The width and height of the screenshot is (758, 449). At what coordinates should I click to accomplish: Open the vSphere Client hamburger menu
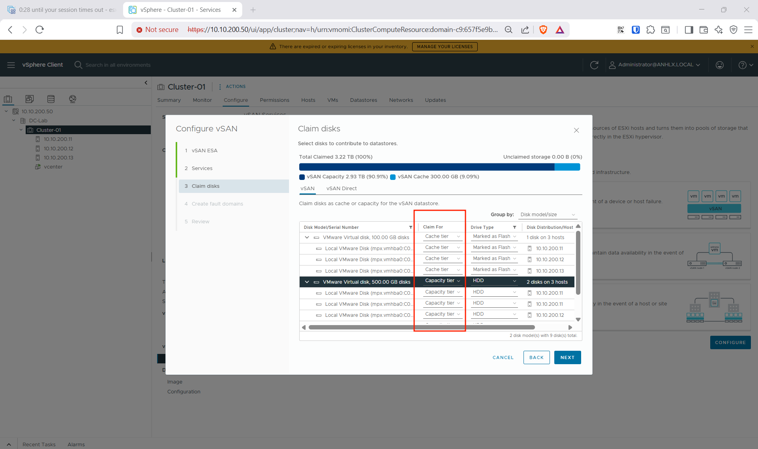[11, 65]
